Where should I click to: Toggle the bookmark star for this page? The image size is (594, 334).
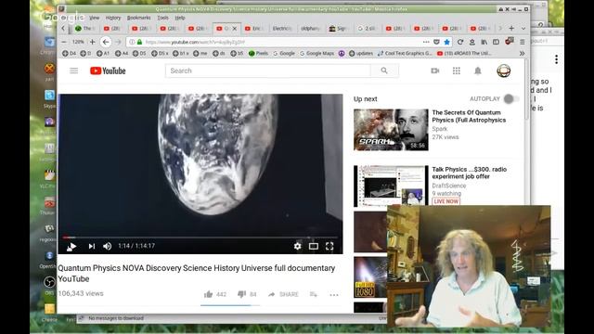pyautogui.click(x=447, y=42)
